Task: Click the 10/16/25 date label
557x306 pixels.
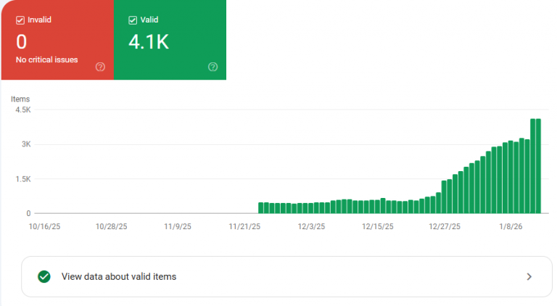Action: point(45,226)
